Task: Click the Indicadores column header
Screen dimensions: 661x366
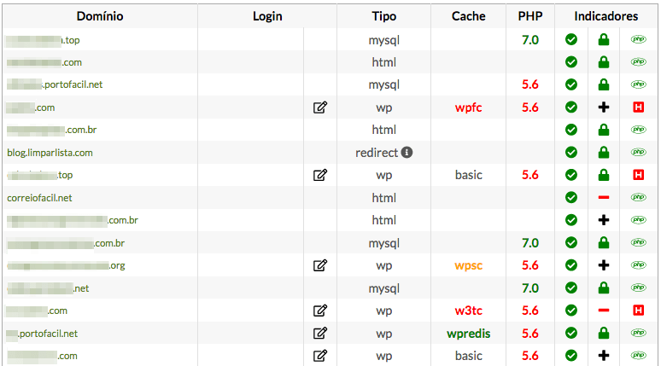Action: (x=606, y=16)
